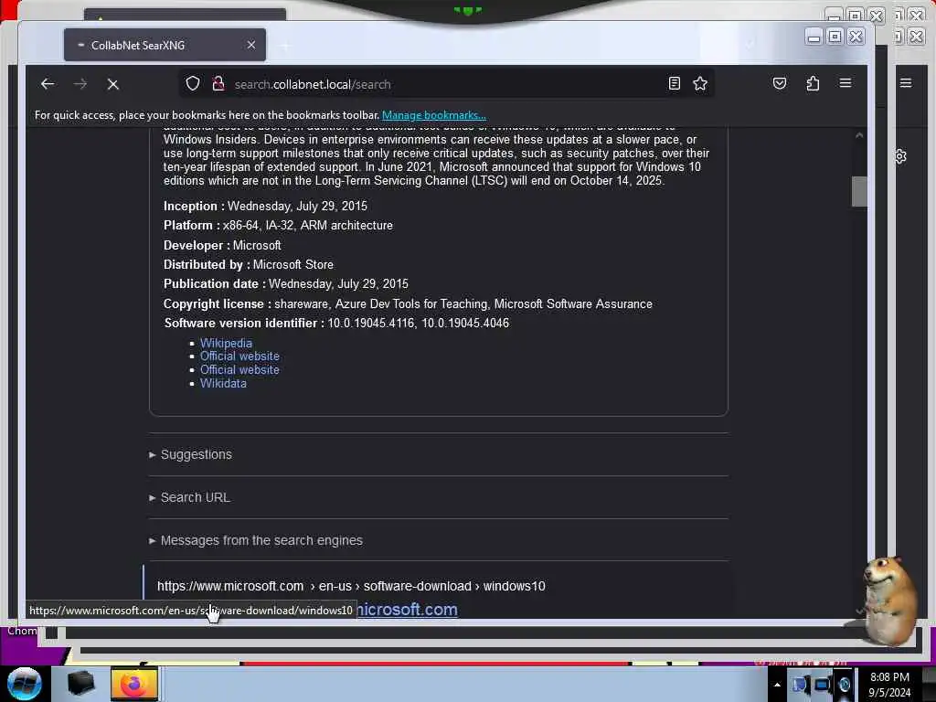Click the taskbar clock 8:08 PM
The image size is (936, 702).
(889, 685)
